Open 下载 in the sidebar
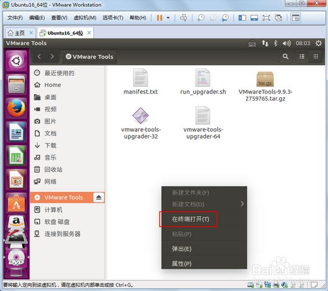The width and height of the screenshot is (328, 291). [67, 145]
